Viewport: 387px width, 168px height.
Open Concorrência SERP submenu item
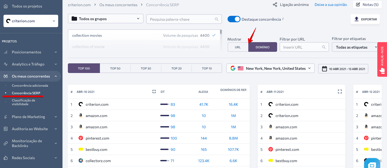[x=26, y=93]
